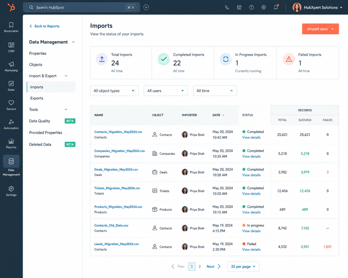Select the Data Management database icon
The width and height of the screenshot is (348, 278).
click(11, 161)
